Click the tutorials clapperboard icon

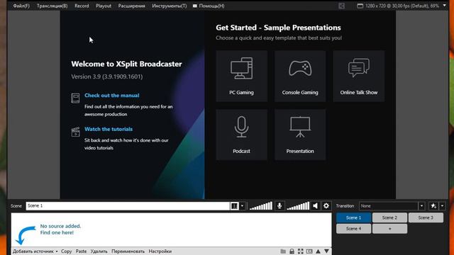(76, 132)
